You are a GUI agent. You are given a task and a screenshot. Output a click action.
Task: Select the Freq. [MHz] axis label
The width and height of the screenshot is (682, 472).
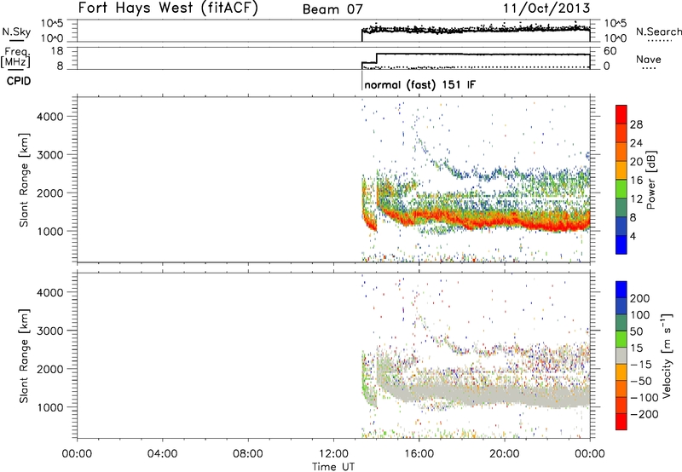(16, 57)
